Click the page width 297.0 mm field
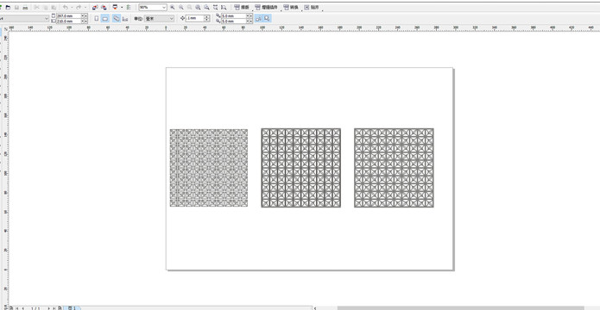Screen dimensions: 600x310 pyautogui.click(x=68, y=16)
